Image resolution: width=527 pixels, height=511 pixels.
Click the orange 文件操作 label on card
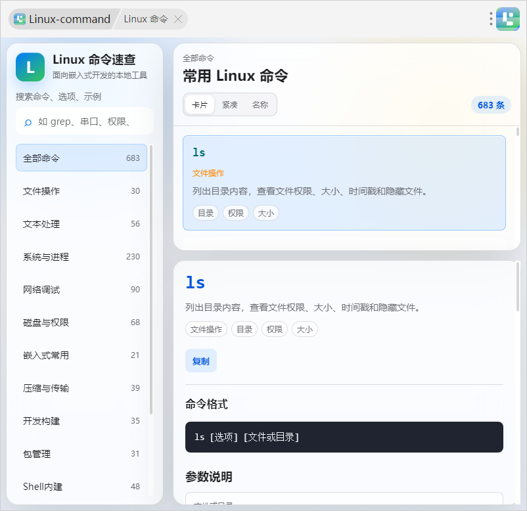tap(208, 173)
